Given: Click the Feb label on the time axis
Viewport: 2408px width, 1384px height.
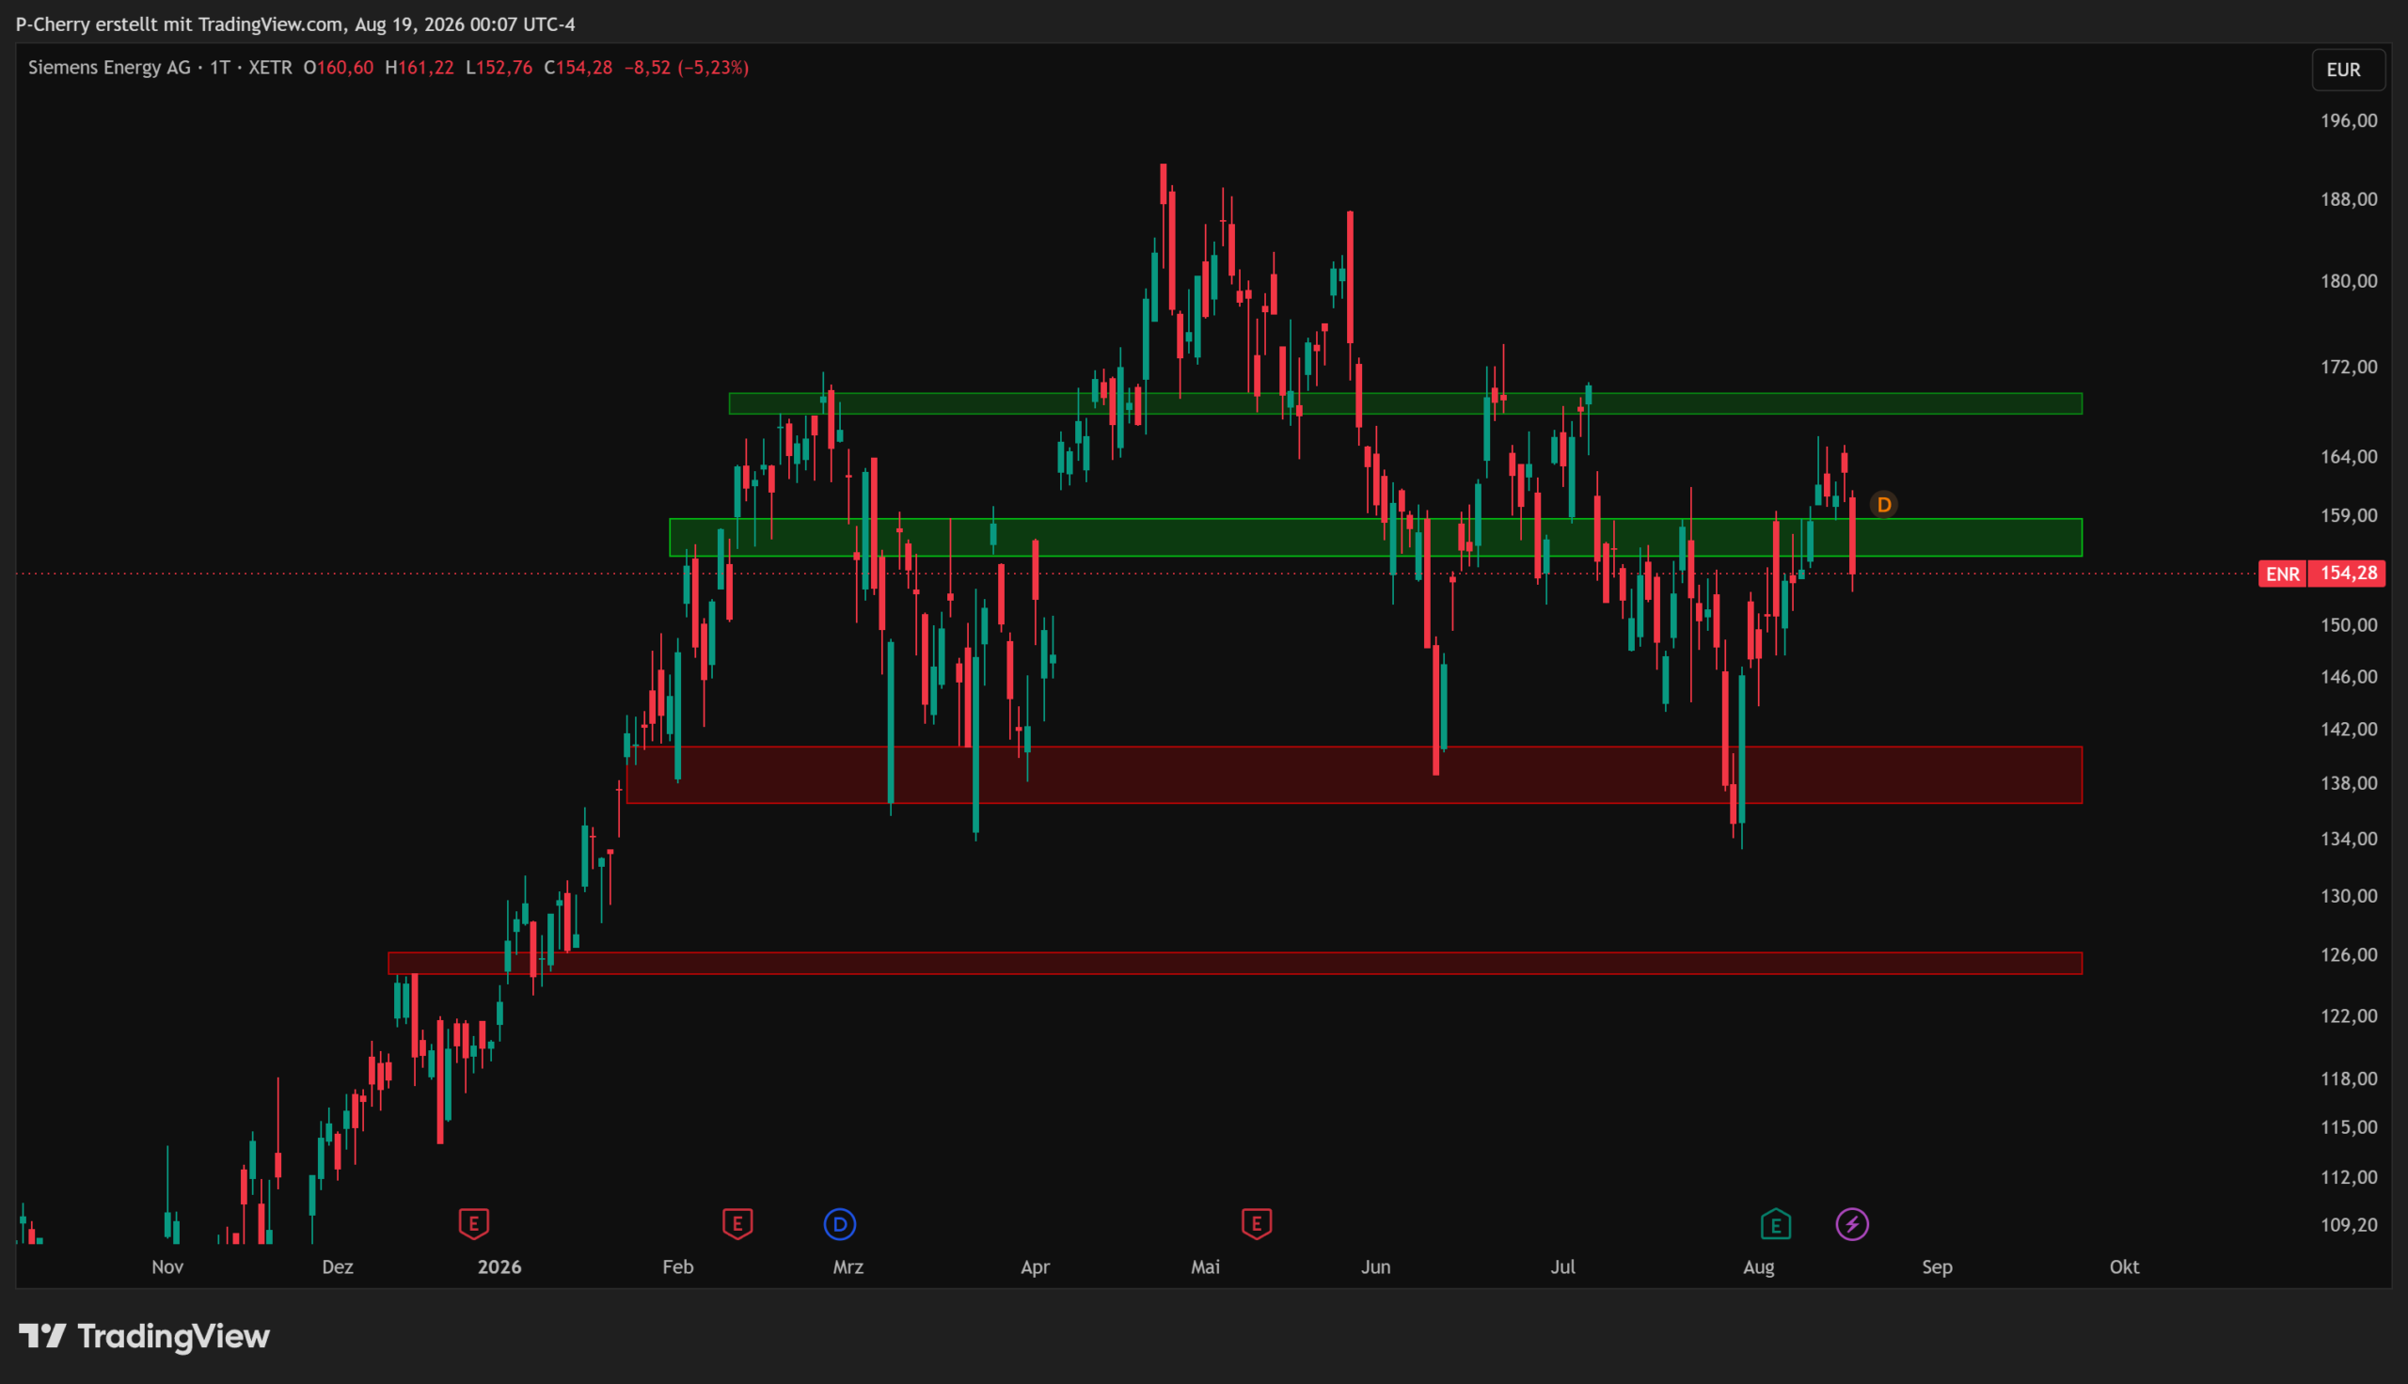Looking at the screenshot, I should (x=678, y=1267).
